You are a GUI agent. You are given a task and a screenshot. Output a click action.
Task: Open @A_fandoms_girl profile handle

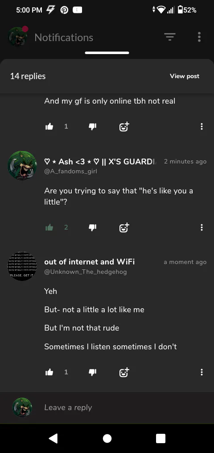[x=70, y=171]
